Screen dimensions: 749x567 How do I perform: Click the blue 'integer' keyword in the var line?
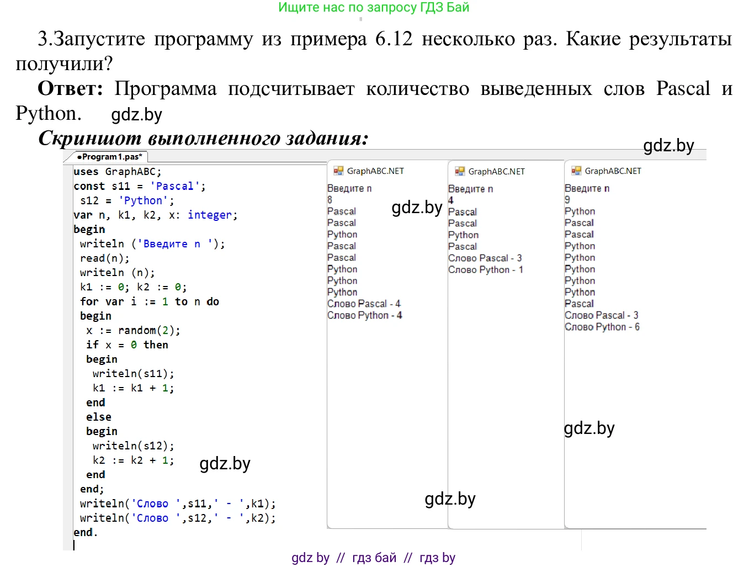pyautogui.click(x=212, y=215)
